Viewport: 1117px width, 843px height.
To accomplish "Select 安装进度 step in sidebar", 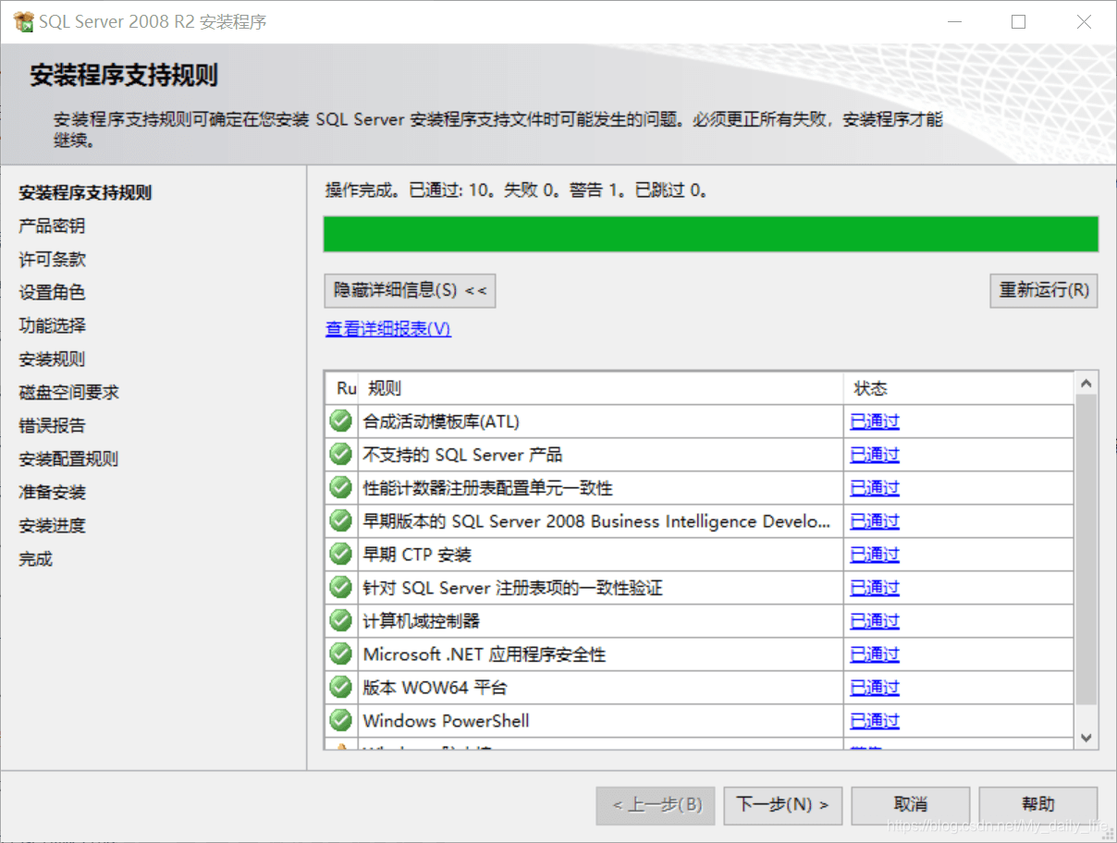I will coord(52,526).
